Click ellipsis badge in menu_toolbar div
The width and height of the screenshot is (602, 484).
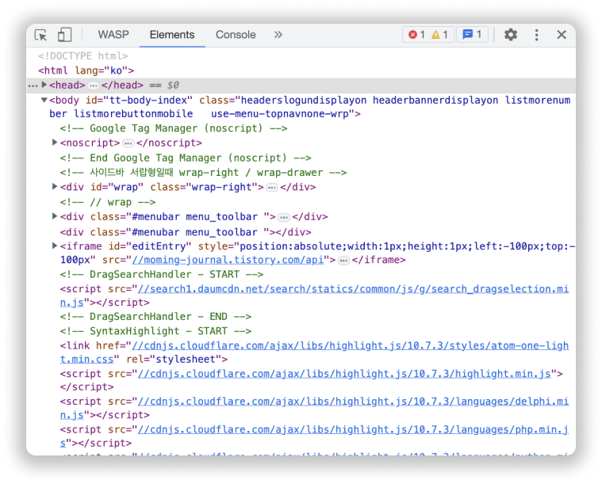(284, 218)
